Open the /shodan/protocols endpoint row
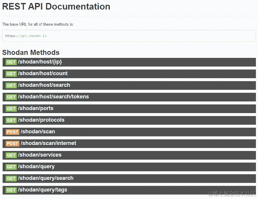This screenshot has height=199, width=258. click(129, 120)
